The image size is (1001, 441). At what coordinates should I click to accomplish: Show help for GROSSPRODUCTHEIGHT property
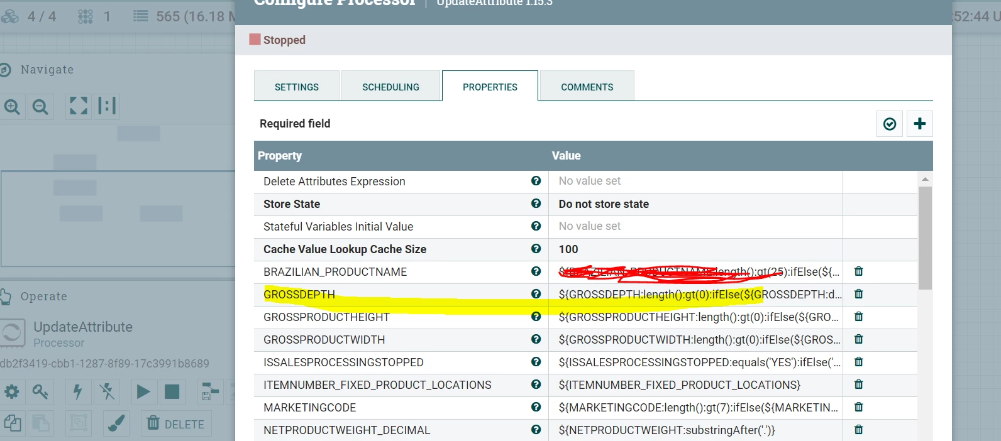[536, 317]
